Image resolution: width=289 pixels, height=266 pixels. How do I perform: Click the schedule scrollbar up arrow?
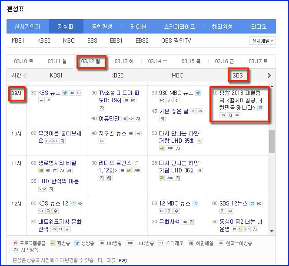tap(272, 86)
